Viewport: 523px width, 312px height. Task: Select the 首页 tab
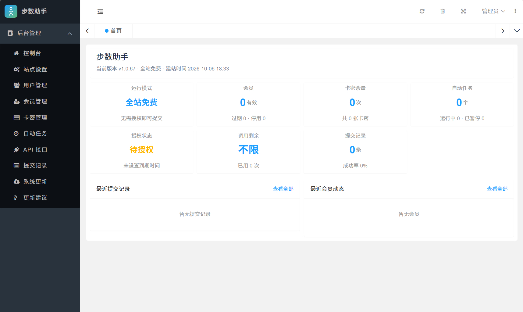(x=113, y=31)
